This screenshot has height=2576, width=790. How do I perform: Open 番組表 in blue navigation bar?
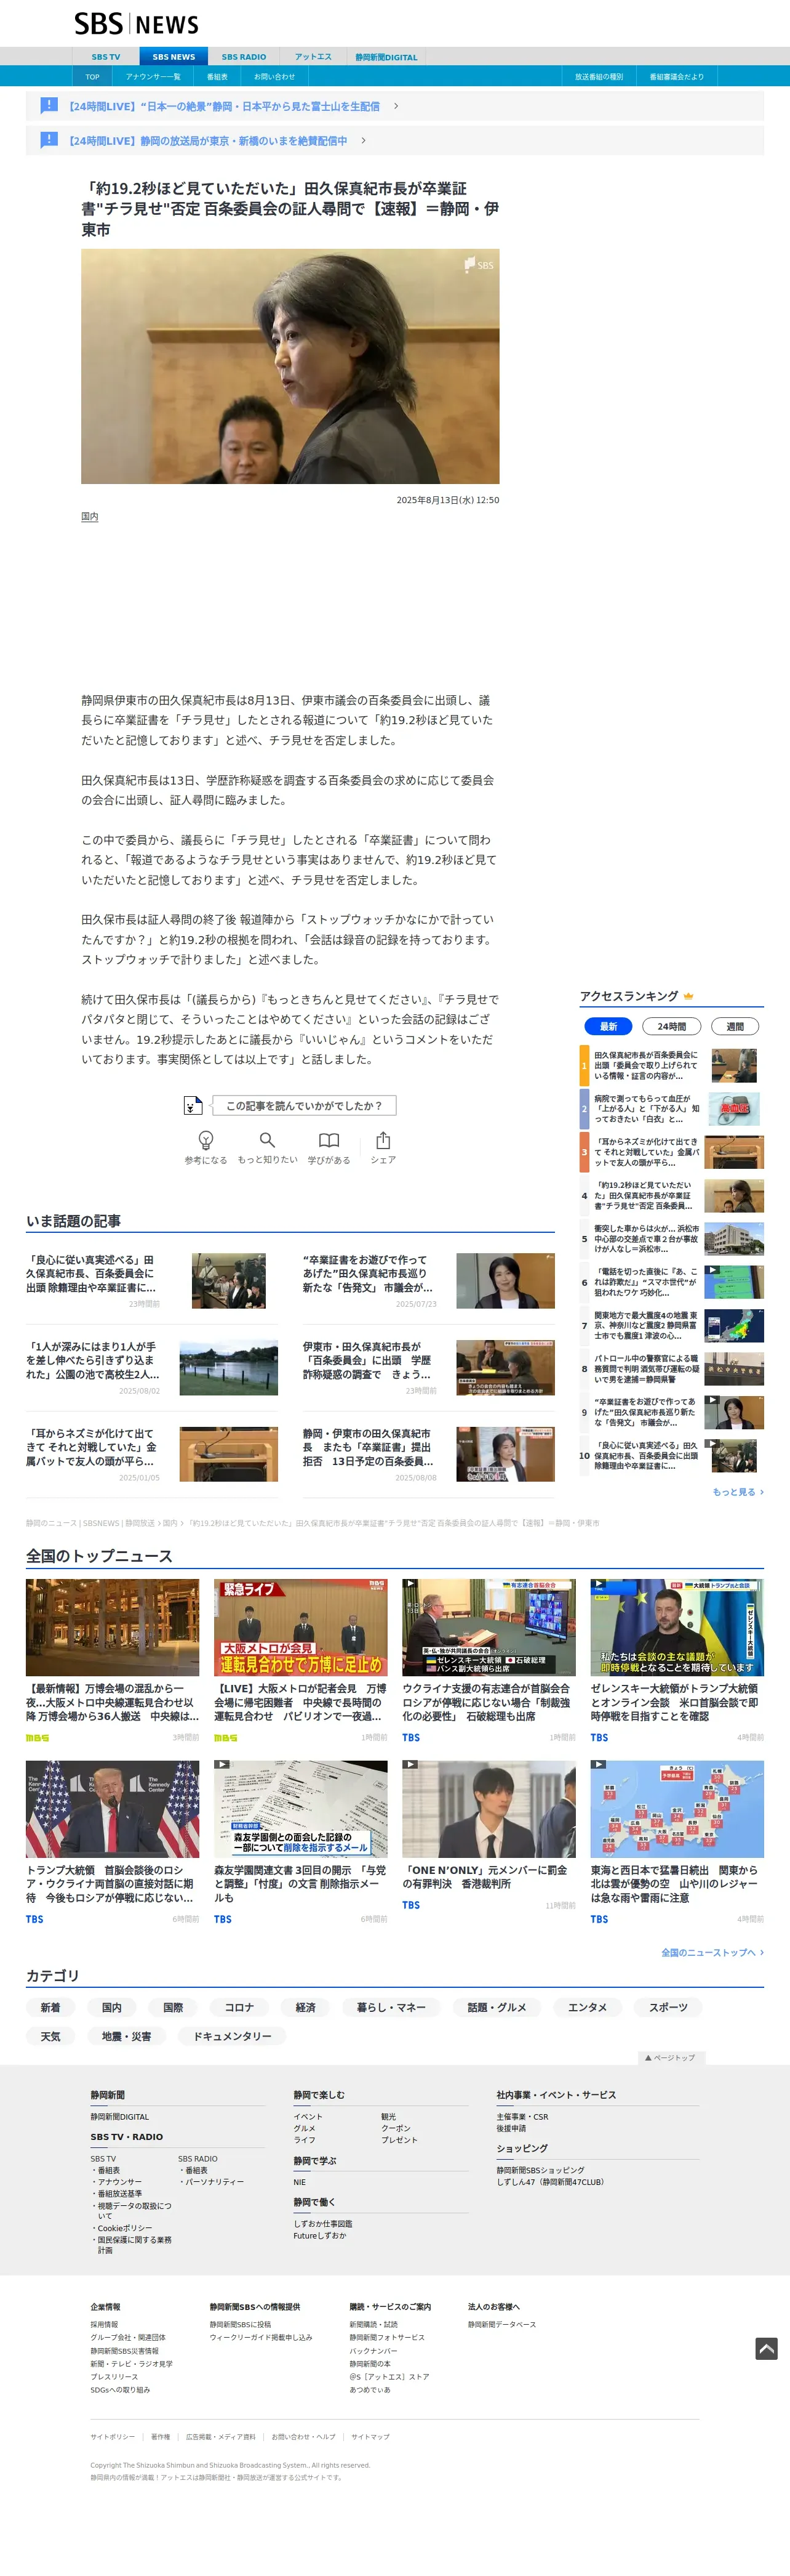click(x=217, y=76)
